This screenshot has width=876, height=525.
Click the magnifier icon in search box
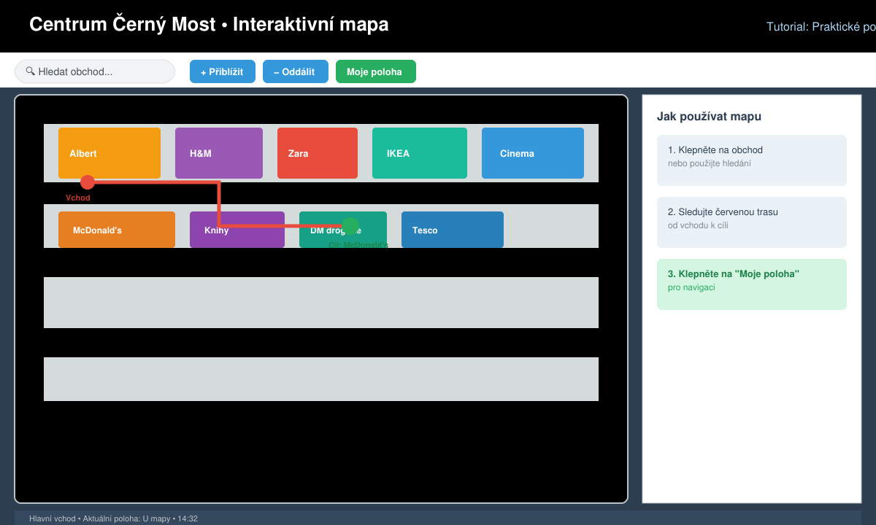tap(30, 71)
